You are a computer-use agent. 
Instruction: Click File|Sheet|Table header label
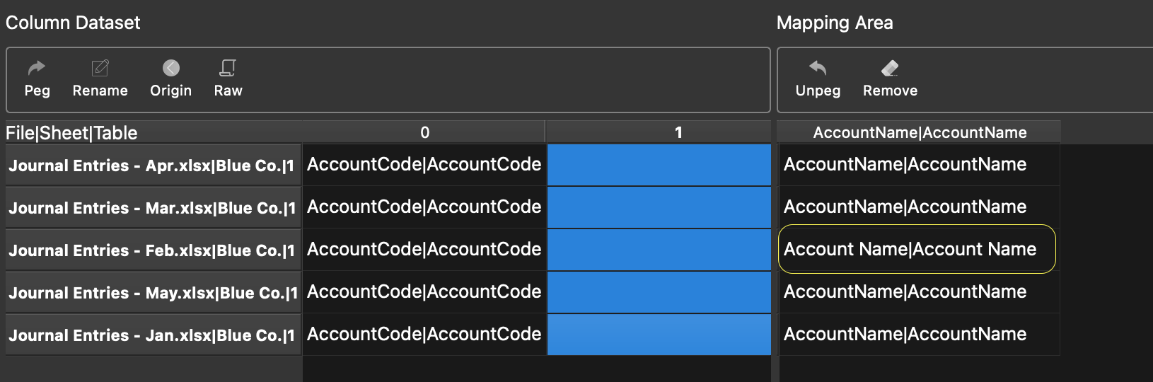coord(71,133)
